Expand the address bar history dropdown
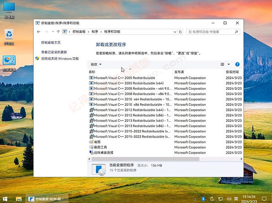272x203 pixels. pos(175,32)
